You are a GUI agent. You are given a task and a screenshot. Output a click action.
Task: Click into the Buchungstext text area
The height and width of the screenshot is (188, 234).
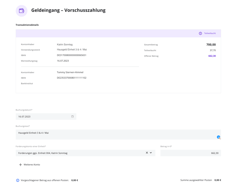(x=118, y=134)
